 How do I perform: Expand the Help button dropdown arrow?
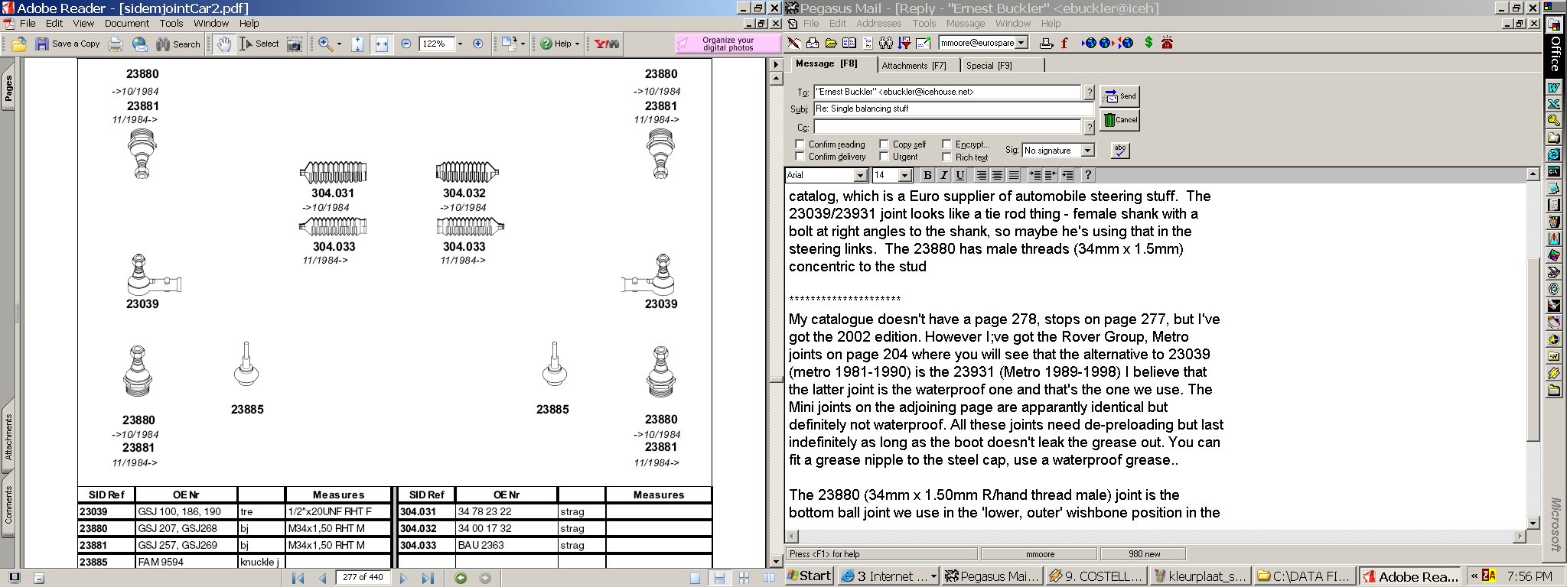[577, 44]
